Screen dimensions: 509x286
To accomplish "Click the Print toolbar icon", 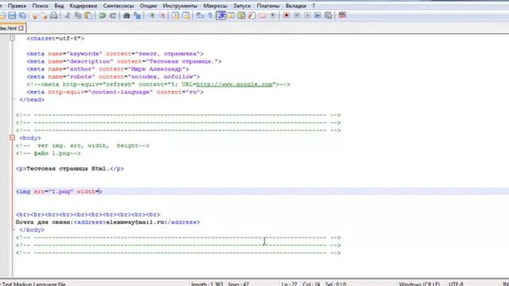I will (x=54, y=15).
